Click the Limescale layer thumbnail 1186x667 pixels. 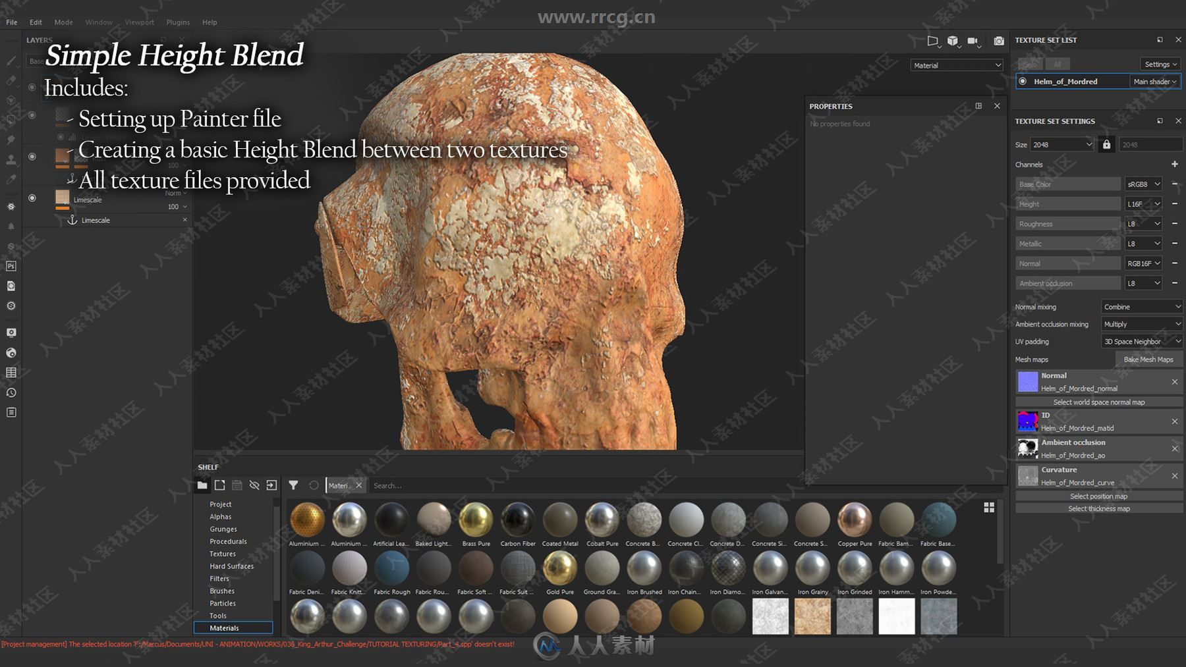tap(63, 198)
